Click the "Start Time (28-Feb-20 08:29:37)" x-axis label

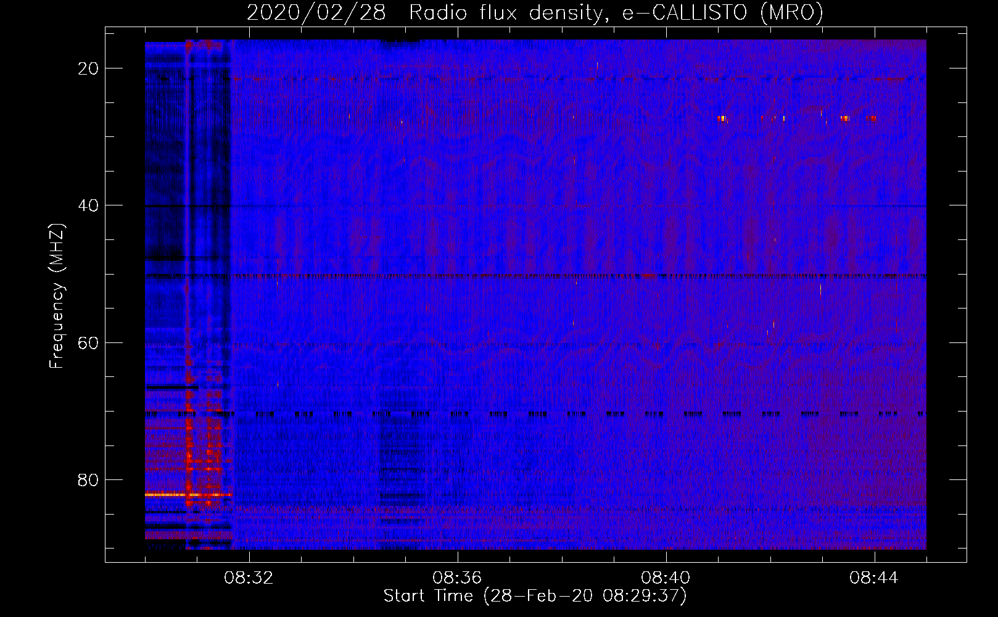click(x=535, y=596)
